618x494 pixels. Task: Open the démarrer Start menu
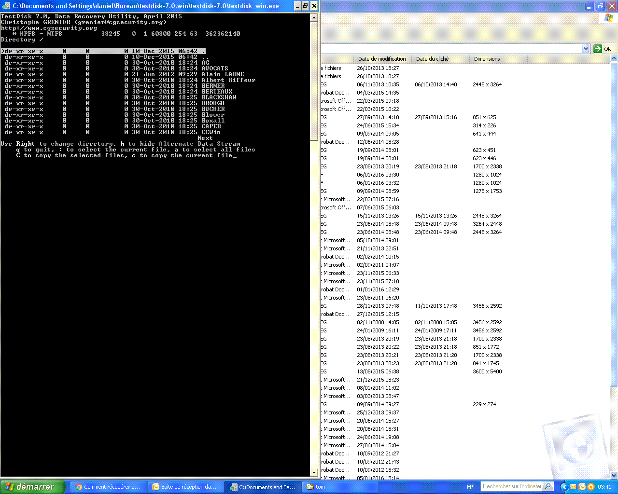coord(32,487)
